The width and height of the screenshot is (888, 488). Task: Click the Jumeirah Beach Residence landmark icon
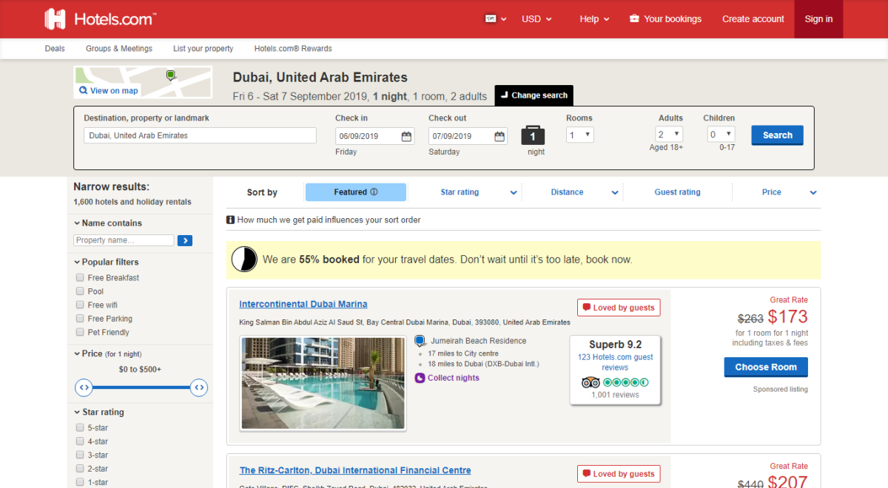click(420, 341)
